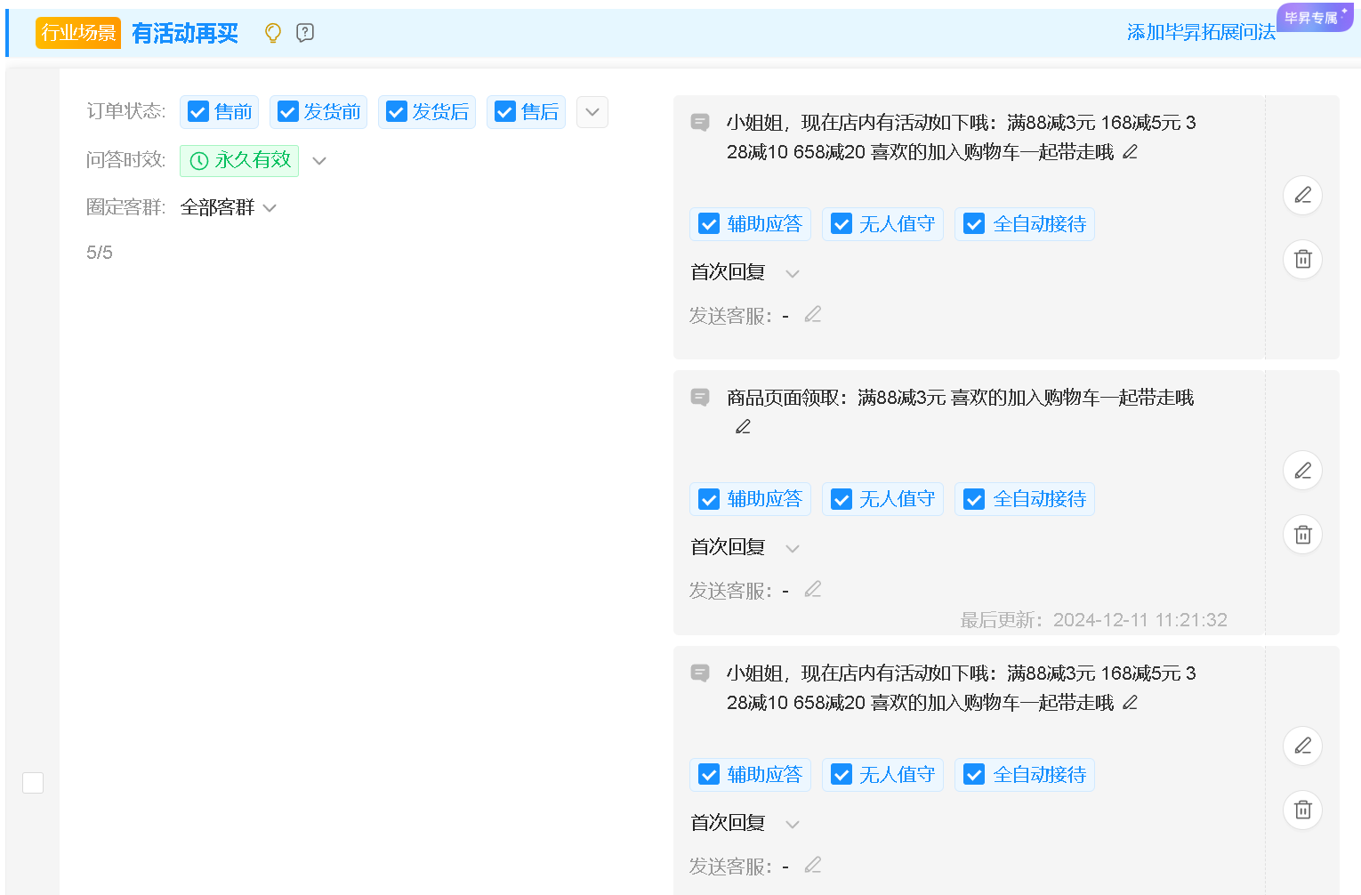
Task: Click 最后更新 2024-12-11 timestamp text
Action: 1093,620
